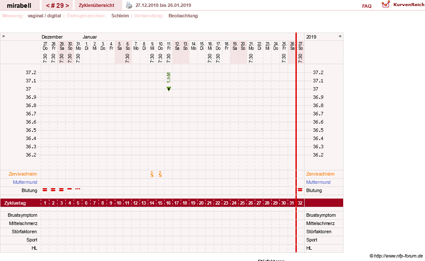Click the bleeding mark on cycle day 3
The width and height of the screenshot is (425, 261).
61,189
